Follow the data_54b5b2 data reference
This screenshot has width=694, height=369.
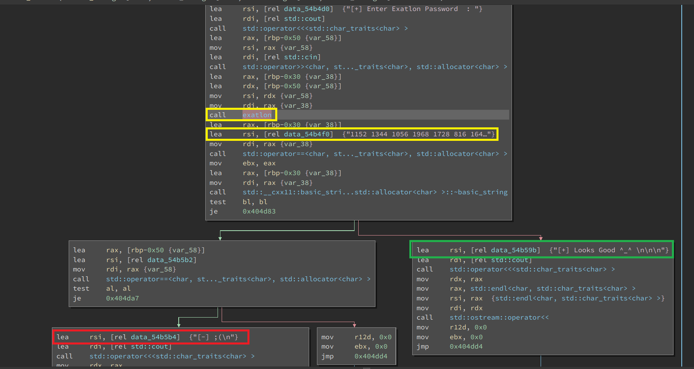170,260
